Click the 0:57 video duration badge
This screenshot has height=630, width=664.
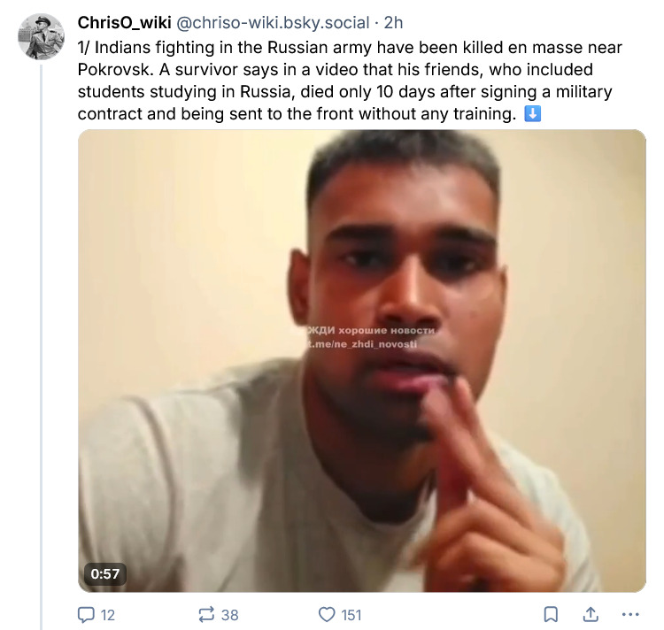[104, 573]
